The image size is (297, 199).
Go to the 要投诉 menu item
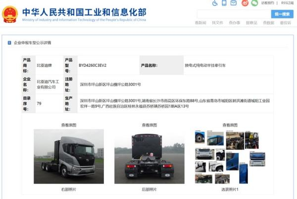286,23
